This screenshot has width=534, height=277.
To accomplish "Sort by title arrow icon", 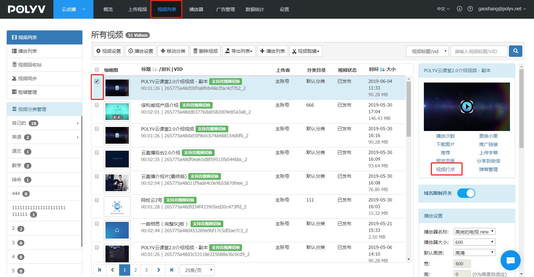I will click(x=155, y=70).
